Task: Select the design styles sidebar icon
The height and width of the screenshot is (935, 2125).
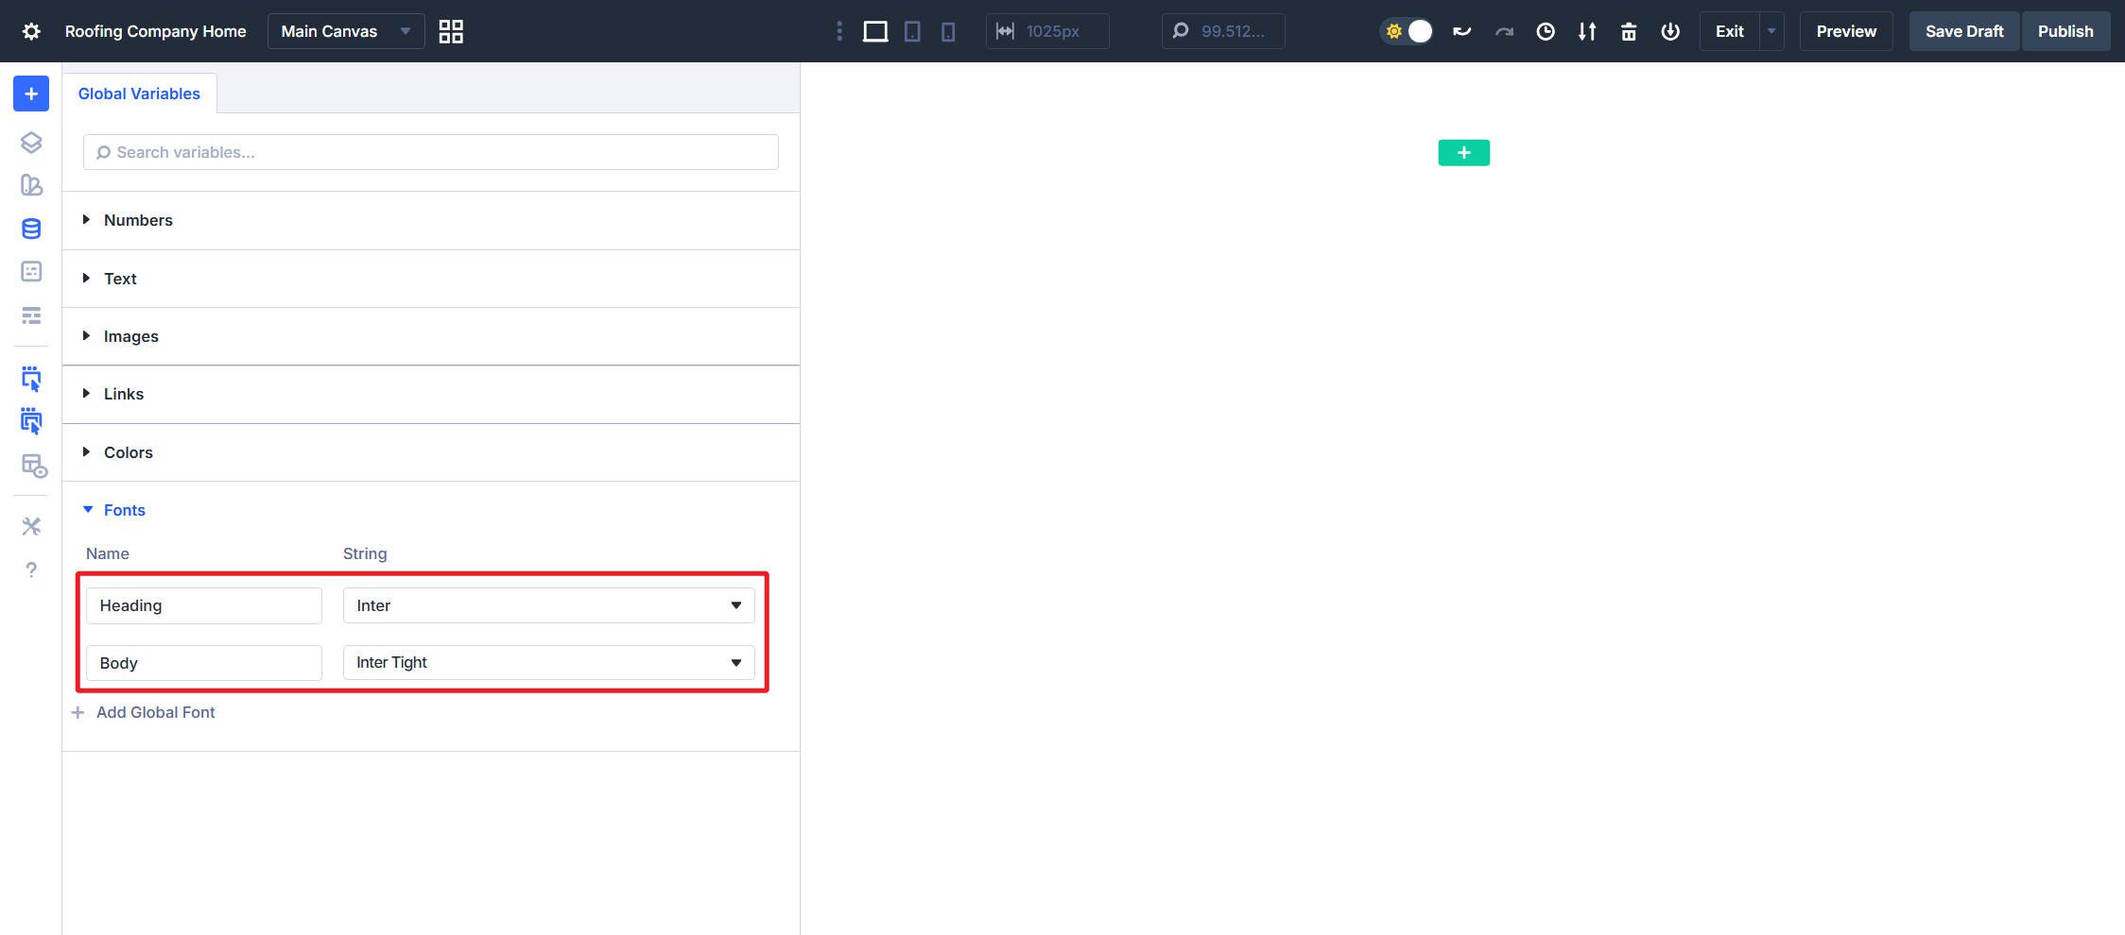Action: (30, 185)
